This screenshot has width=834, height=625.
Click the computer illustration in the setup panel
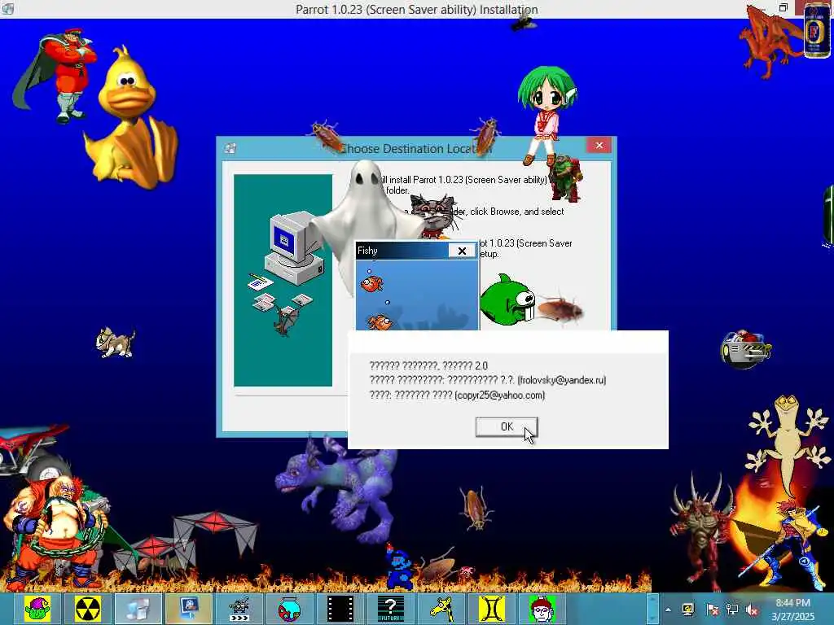293,247
